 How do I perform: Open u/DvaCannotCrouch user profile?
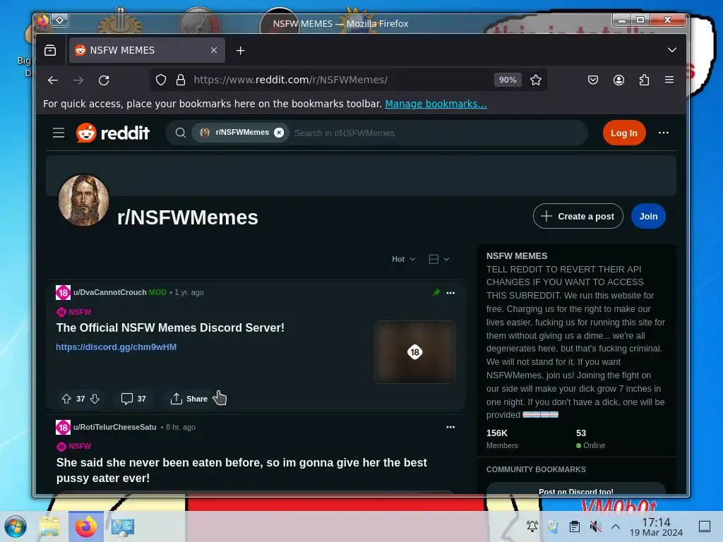click(109, 292)
